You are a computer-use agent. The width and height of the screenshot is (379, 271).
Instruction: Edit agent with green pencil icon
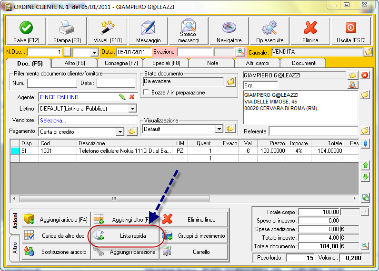(x=122, y=97)
